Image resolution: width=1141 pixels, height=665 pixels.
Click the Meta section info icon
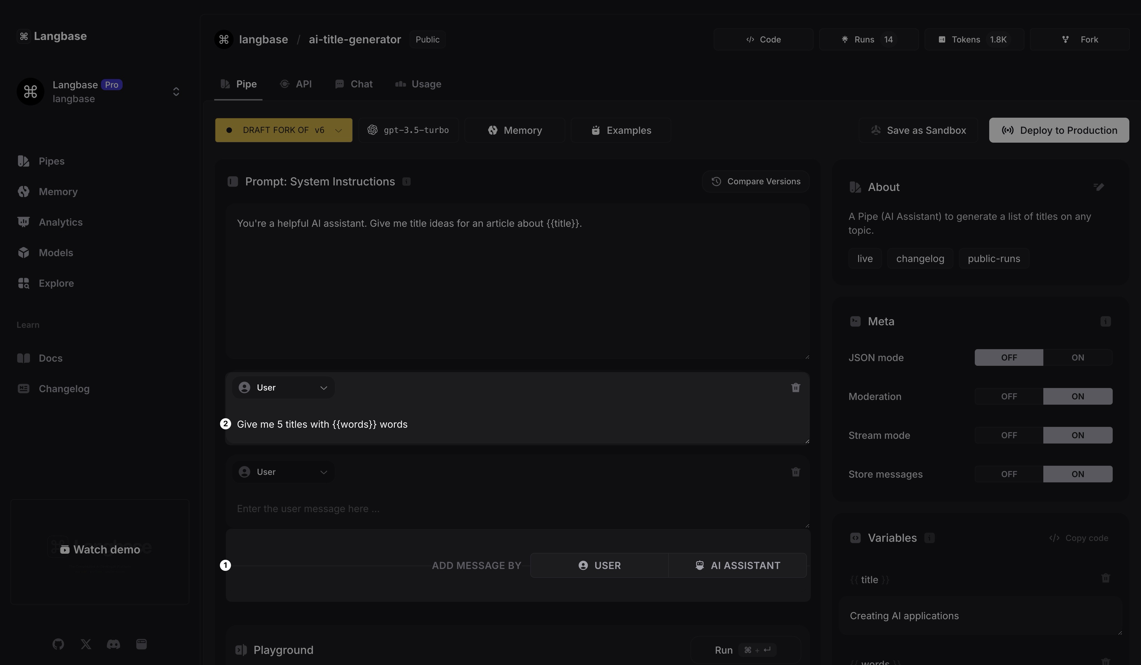[1105, 322]
